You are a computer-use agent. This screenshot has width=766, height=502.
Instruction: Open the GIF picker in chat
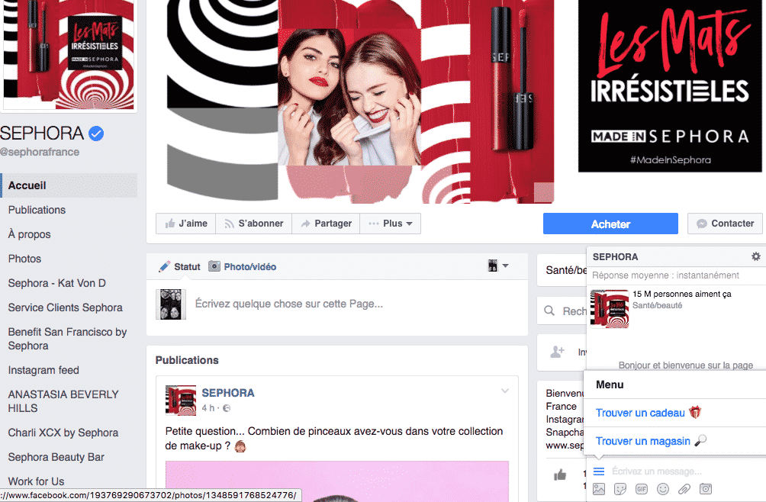(x=642, y=489)
